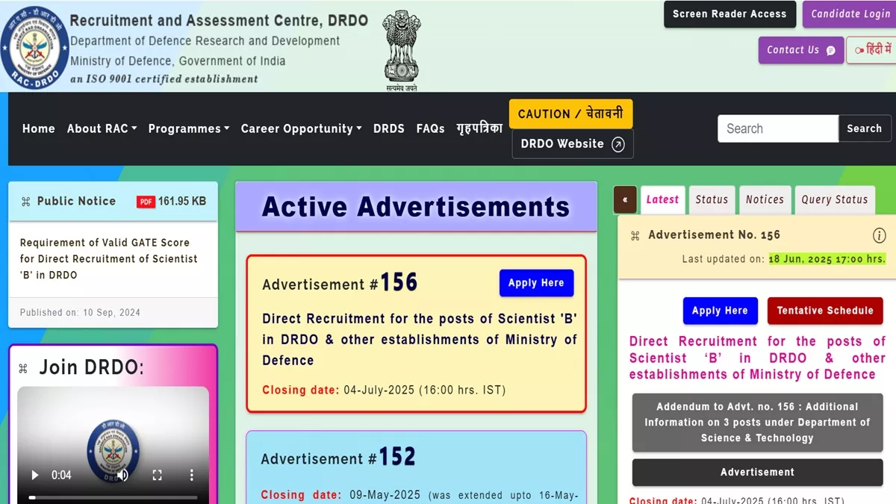This screenshot has height=504, width=896.
Task: Click the collapse arrow beside Latest tab
Action: tap(625, 199)
